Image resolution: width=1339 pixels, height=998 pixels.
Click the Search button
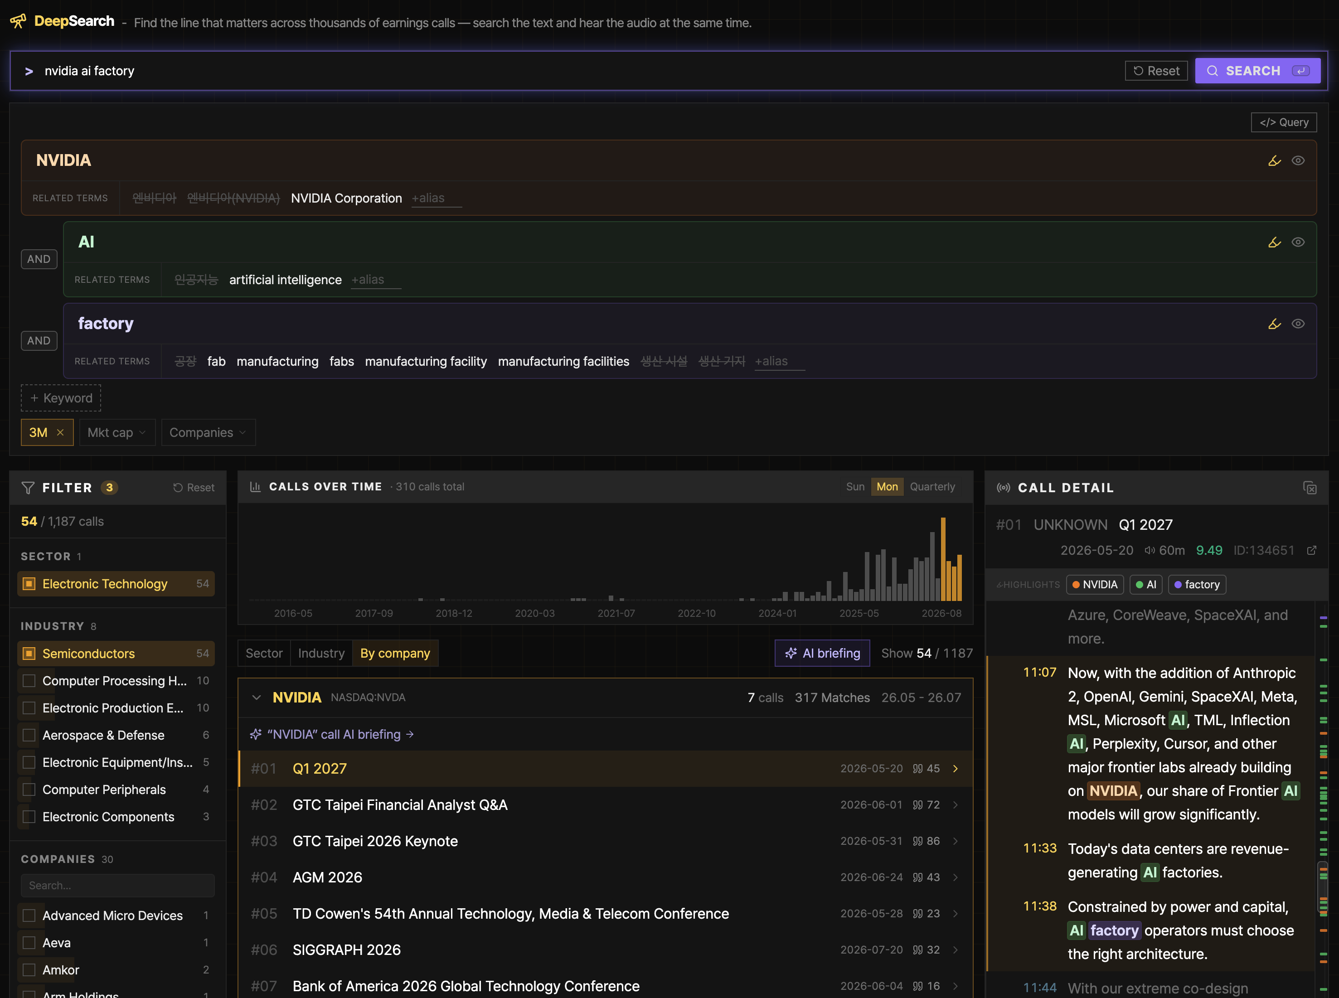pos(1257,71)
